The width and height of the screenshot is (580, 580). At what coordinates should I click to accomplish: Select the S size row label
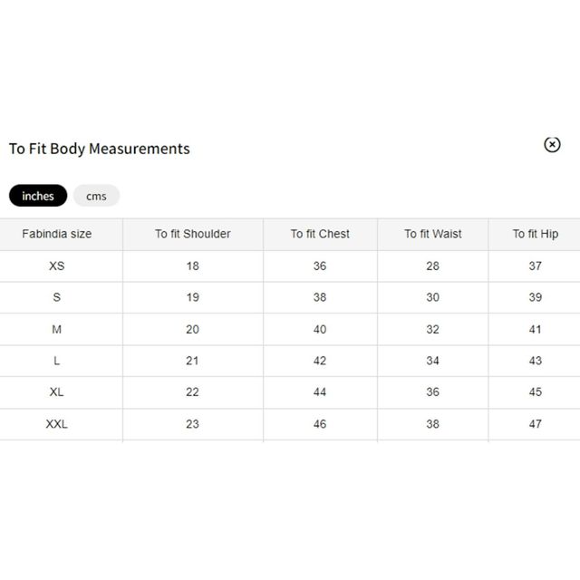pyautogui.click(x=56, y=297)
